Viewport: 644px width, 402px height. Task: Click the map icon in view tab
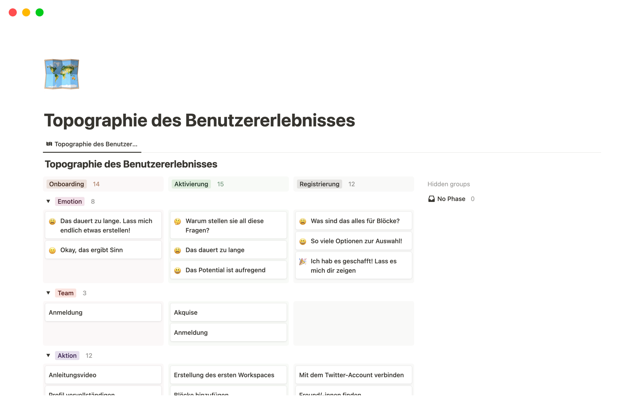coord(49,144)
